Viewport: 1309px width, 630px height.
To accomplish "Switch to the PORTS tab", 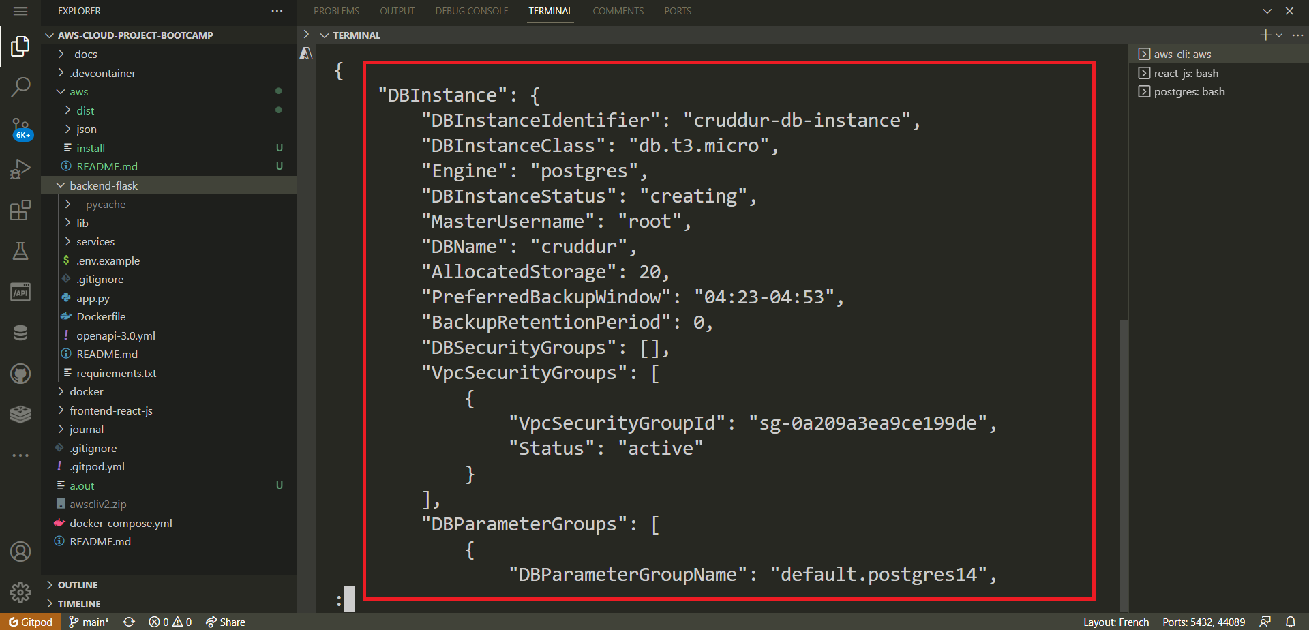I will coord(678,11).
